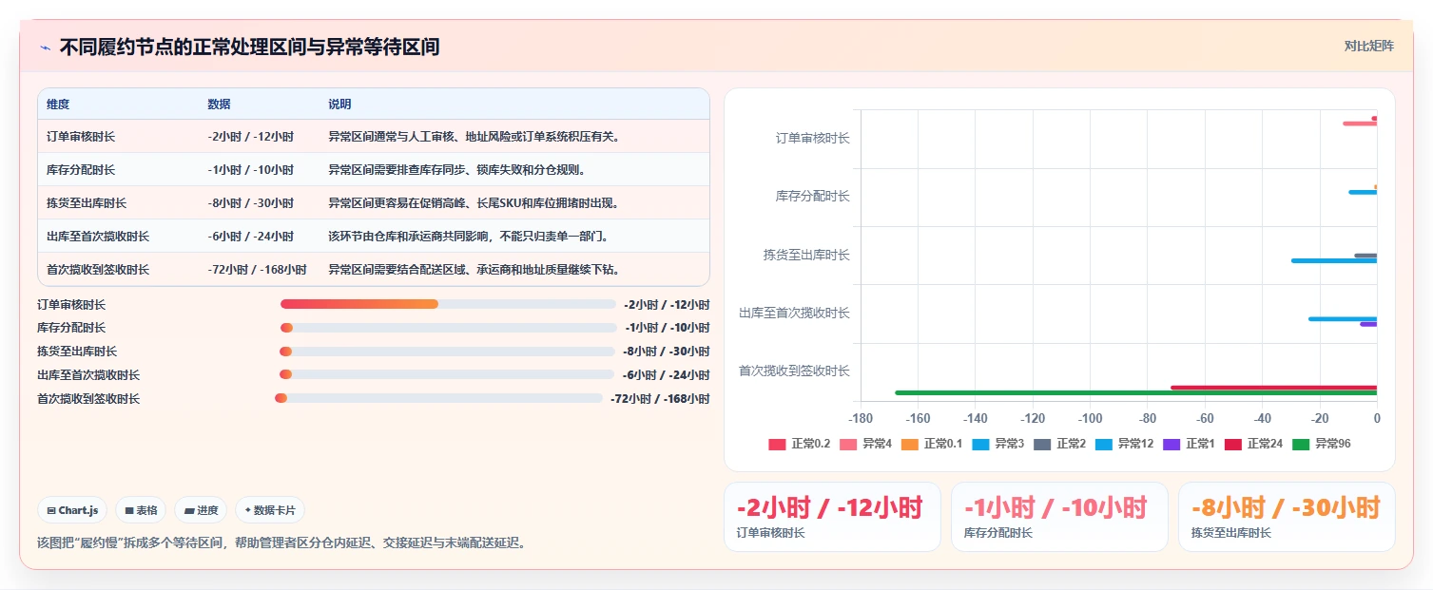This screenshot has height=590, width=1433.
Task: Click the 首次揽收到签收时长 progress bar
Action: (438, 398)
